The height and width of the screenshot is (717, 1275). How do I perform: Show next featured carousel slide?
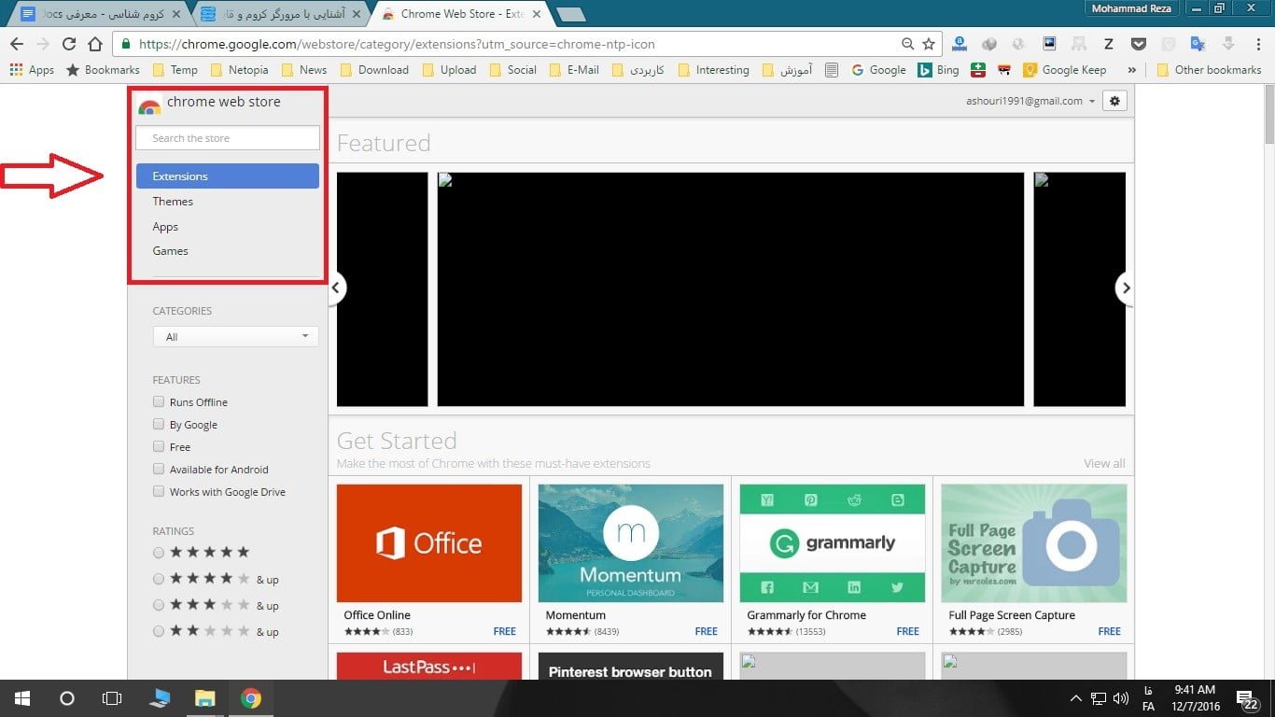pos(1126,288)
